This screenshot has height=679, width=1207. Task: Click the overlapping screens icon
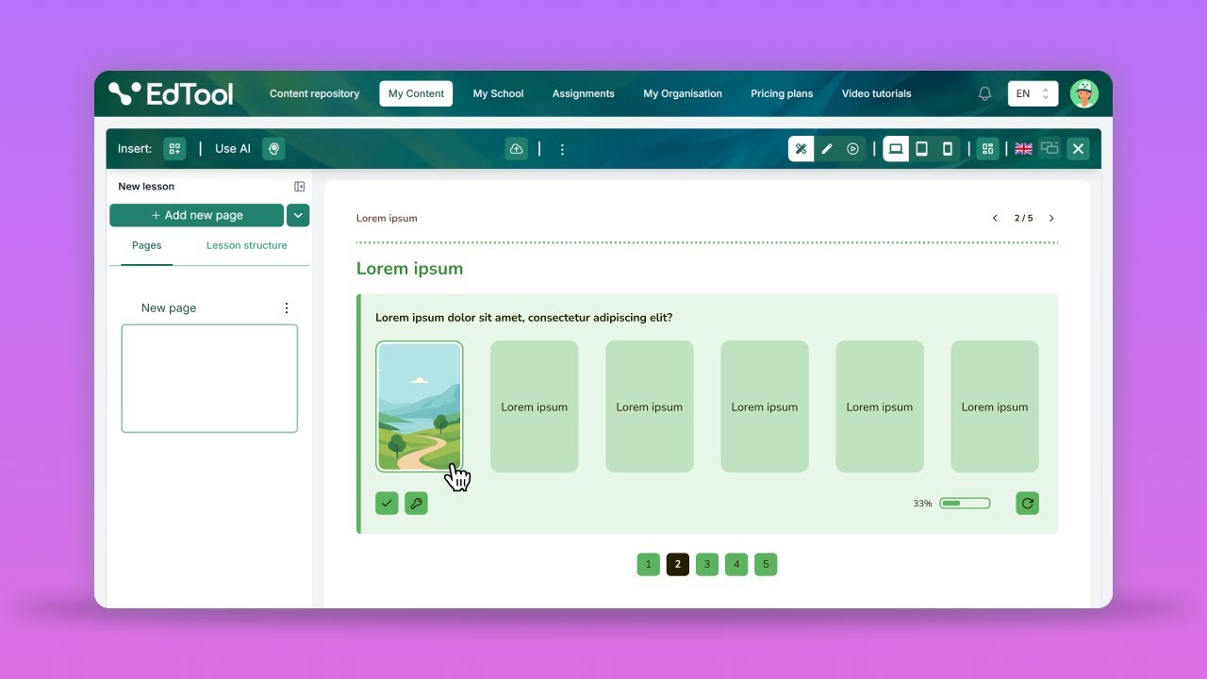coord(1050,149)
